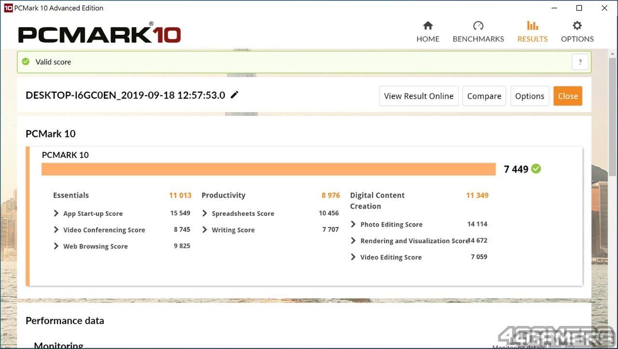Click the View Result Online button
Viewport: 618px width, 349px height.
[419, 96]
